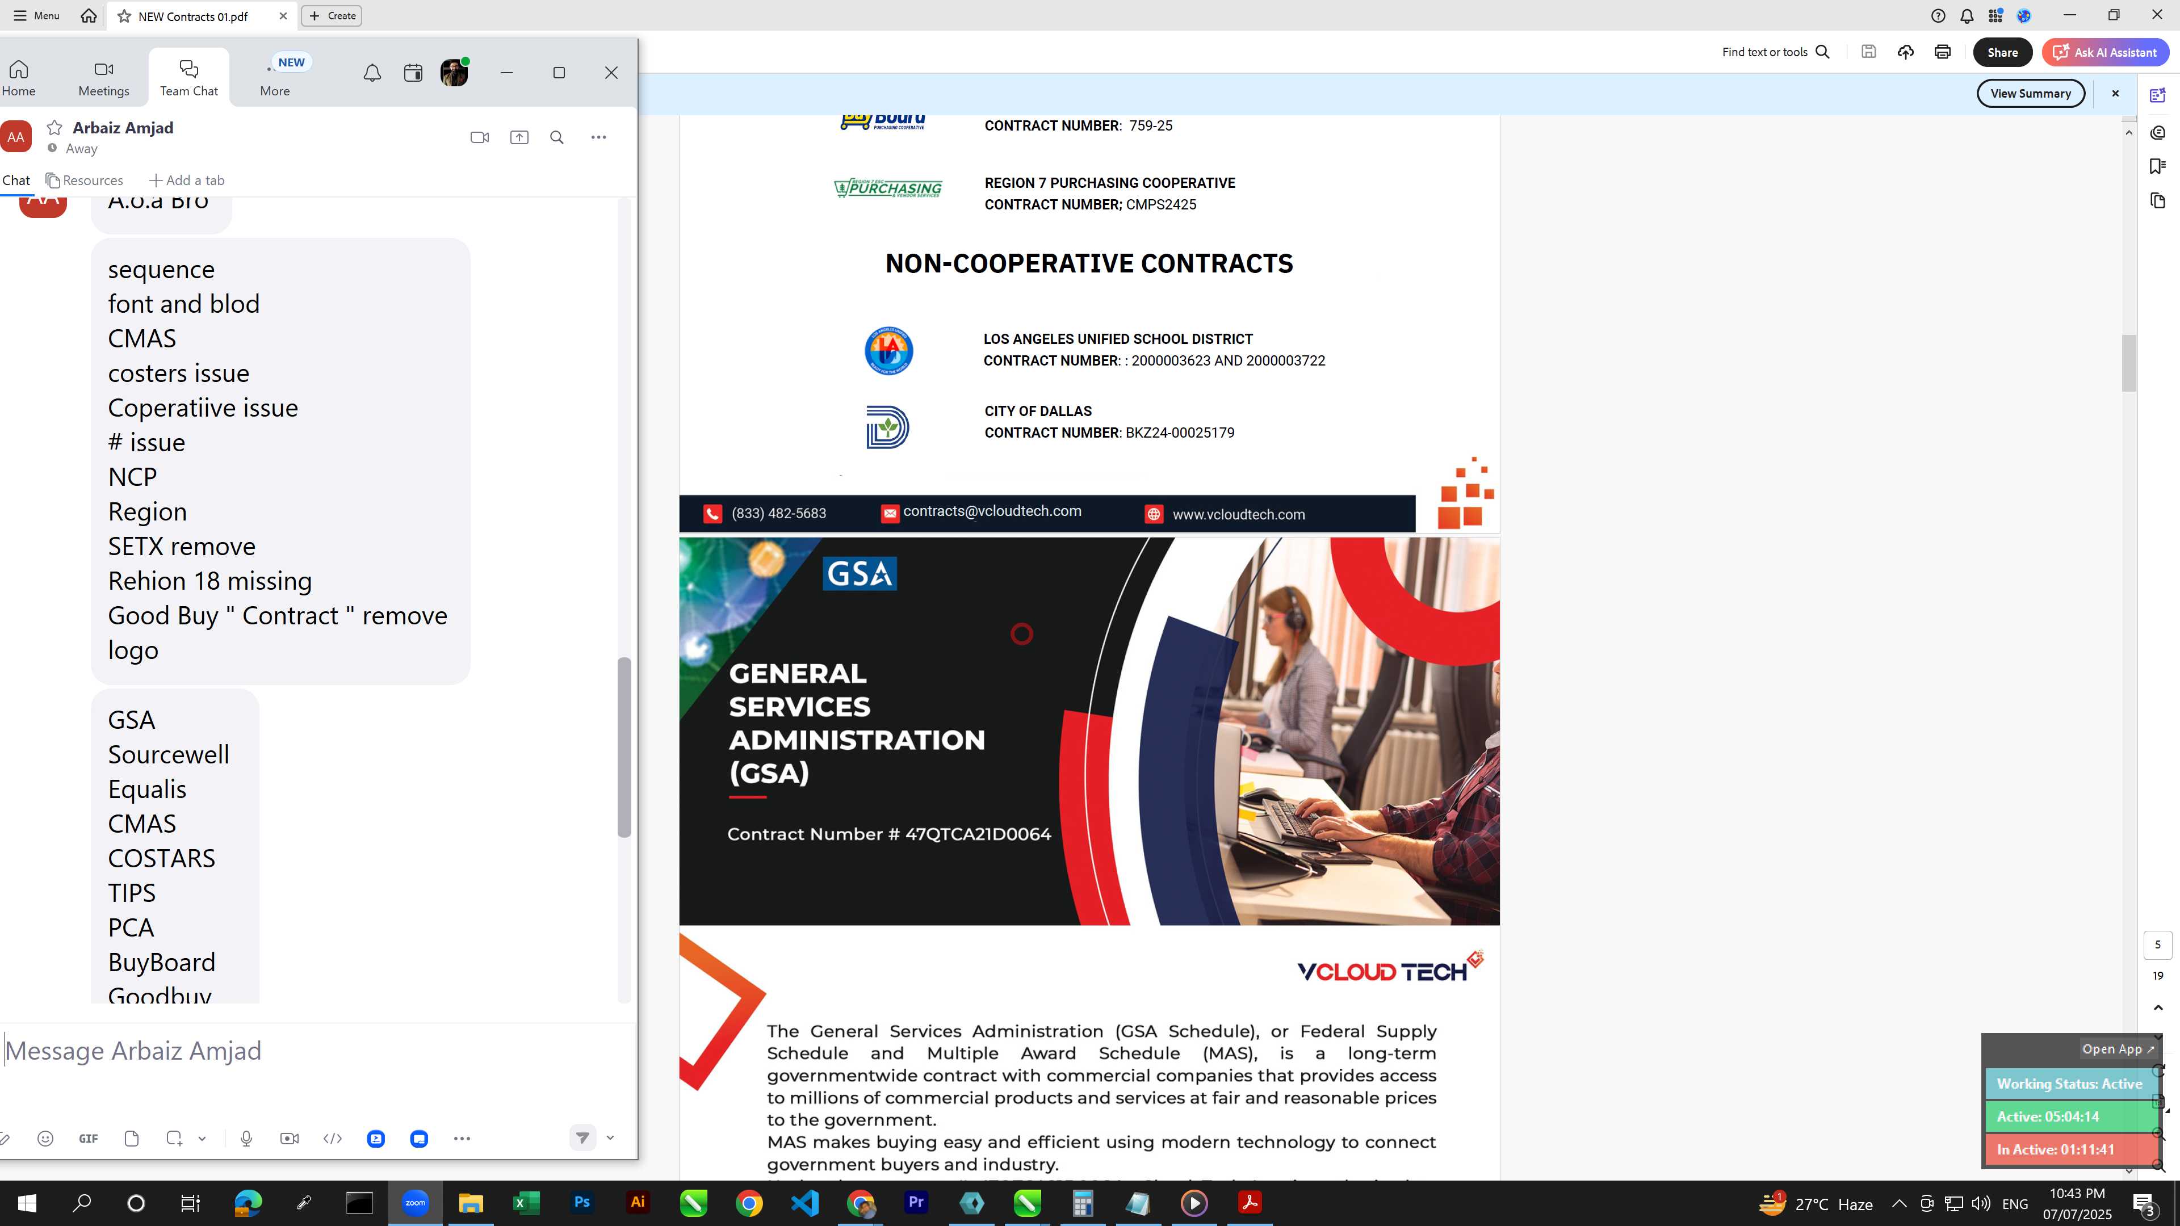Insert code snippet icon
Image resolution: width=2180 pixels, height=1226 pixels.
(333, 1139)
